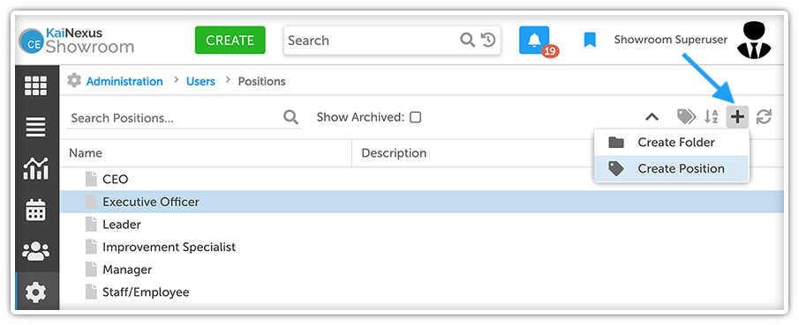Click the green CREATE button
This screenshot has width=799, height=325.
point(230,41)
